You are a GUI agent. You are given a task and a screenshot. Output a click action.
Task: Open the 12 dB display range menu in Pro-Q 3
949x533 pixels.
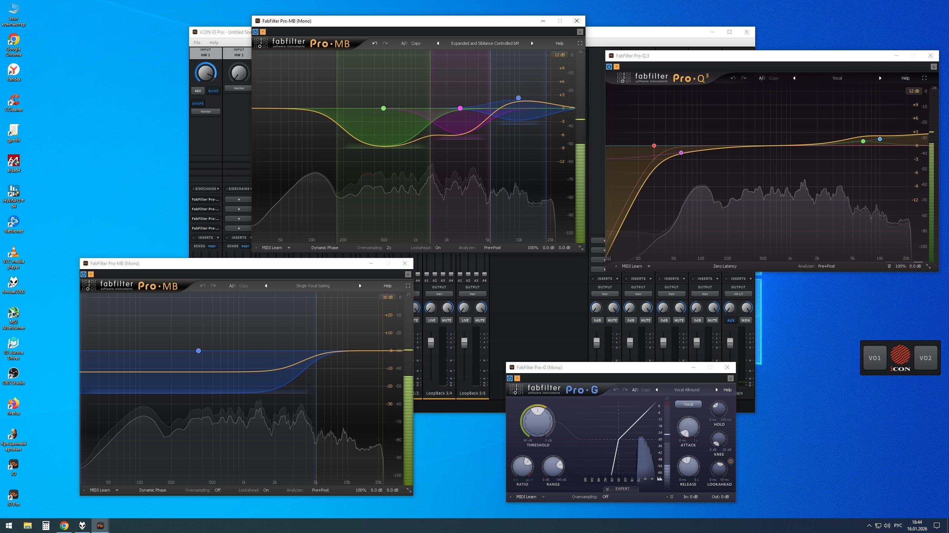tap(914, 91)
